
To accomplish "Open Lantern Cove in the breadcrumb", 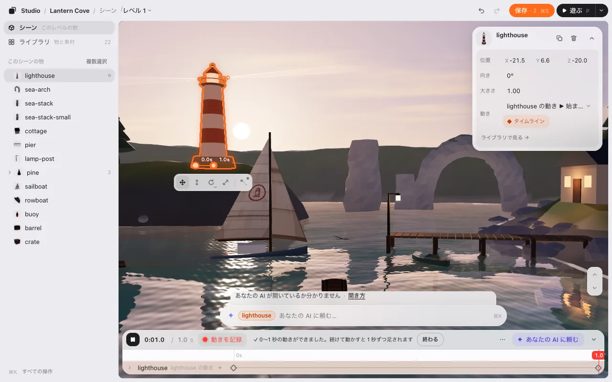I will coord(70,11).
